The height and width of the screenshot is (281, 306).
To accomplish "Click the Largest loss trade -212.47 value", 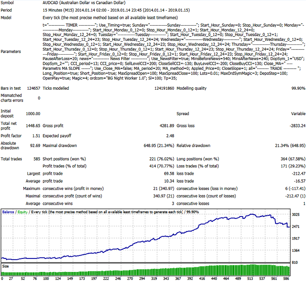I will tap(299, 174).
